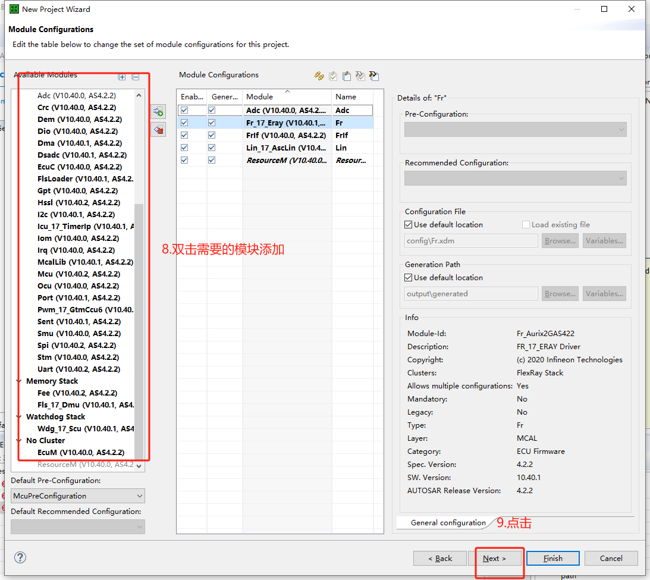Click the collapse all modules icon
650x580 pixels.
(136, 77)
